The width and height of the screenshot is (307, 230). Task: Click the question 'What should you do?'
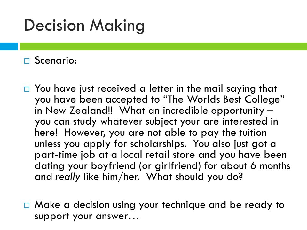[195, 177]
